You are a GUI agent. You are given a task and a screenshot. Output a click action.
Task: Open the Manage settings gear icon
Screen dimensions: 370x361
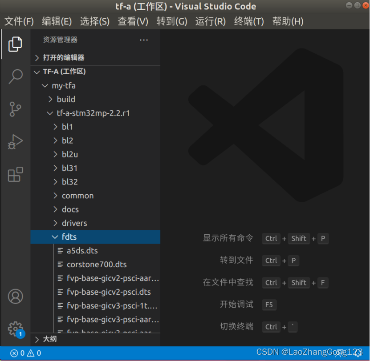tap(15, 329)
